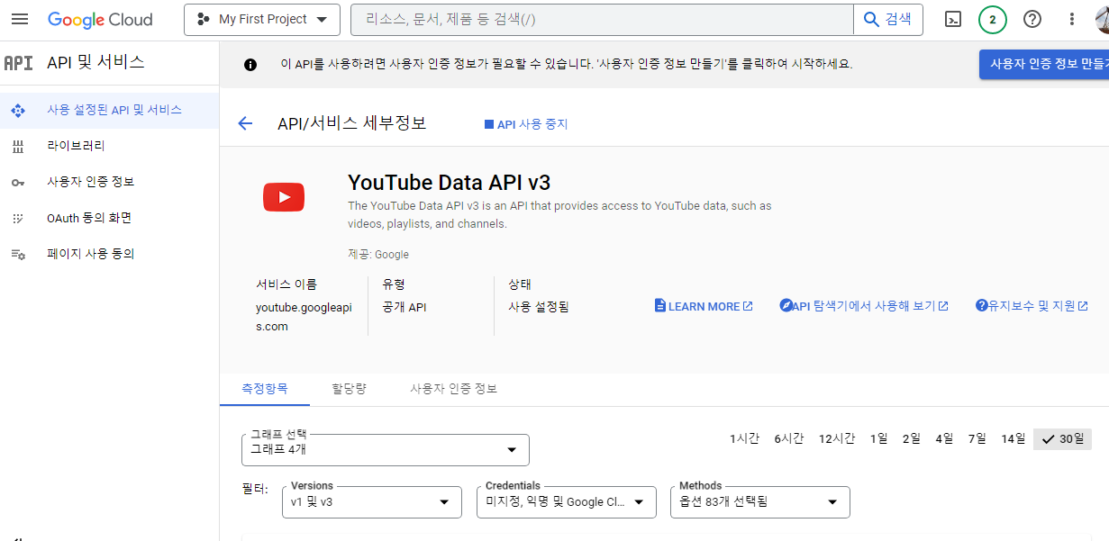
Task: Switch to the 할당량 tab
Action: tap(349, 389)
